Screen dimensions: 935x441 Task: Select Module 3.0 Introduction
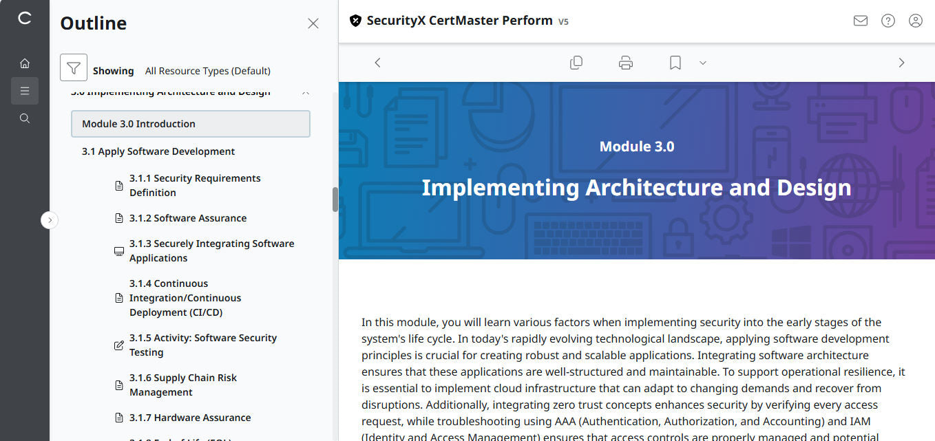pyautogui.click(x=190, y=123)
